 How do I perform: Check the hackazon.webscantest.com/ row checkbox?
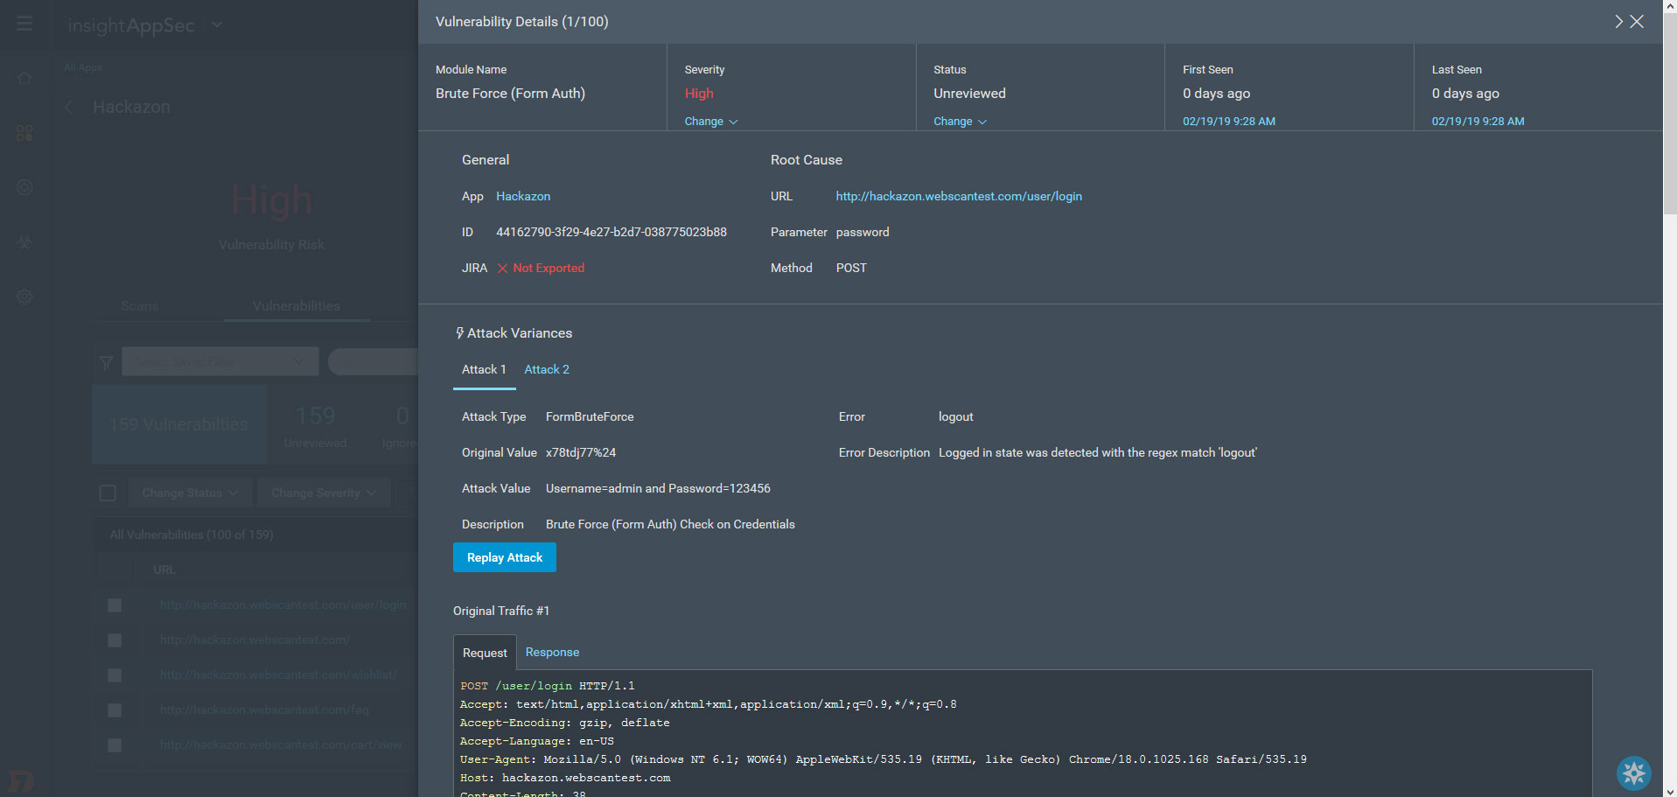click(x=115, y=640)
